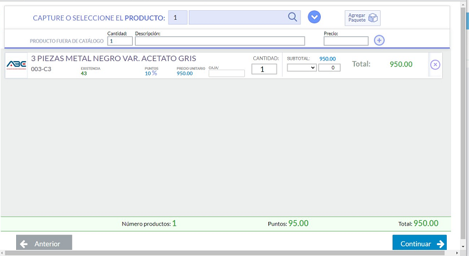Image resolution: width=469 pixels, height=256 pixels.
Task: Click the magnifying glass search icon
Action: [x=292, y=17]
